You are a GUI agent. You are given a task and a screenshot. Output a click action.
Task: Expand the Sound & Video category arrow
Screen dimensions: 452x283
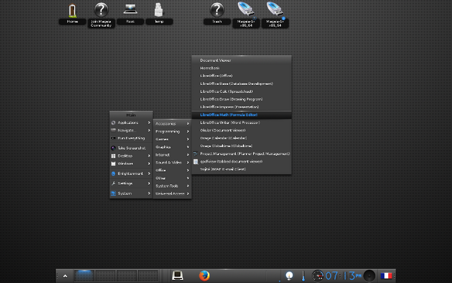pos(188,162)
